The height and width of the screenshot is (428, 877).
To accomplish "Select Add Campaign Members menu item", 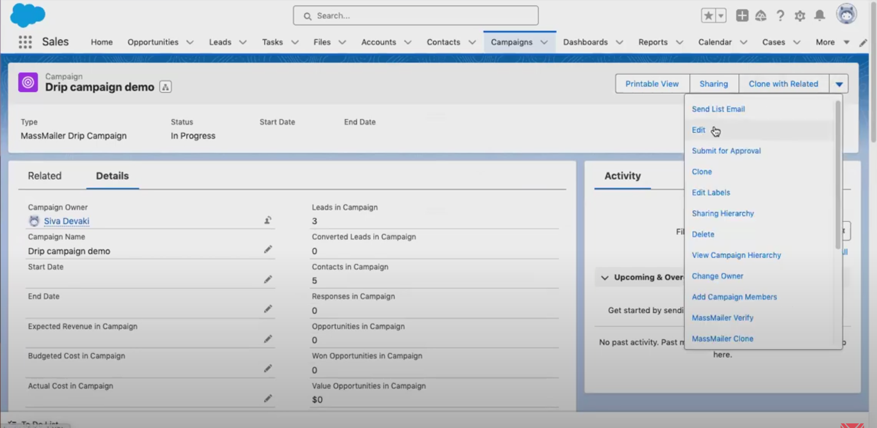I will [x=734, y=297].
